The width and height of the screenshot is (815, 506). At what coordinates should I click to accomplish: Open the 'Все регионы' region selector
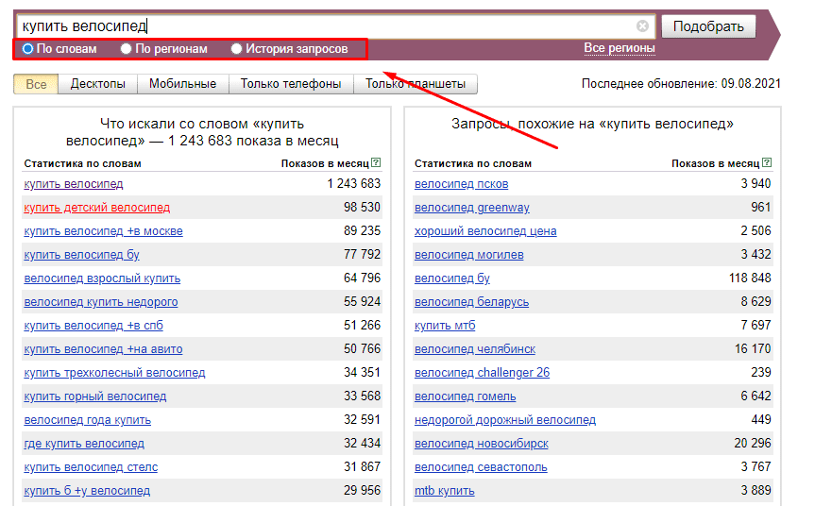[619, 48]
